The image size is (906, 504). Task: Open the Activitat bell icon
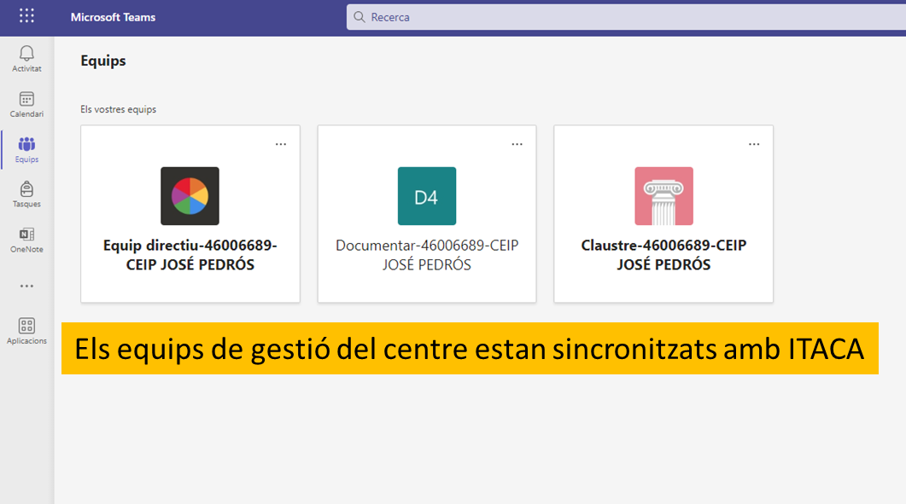coord(26,54)
